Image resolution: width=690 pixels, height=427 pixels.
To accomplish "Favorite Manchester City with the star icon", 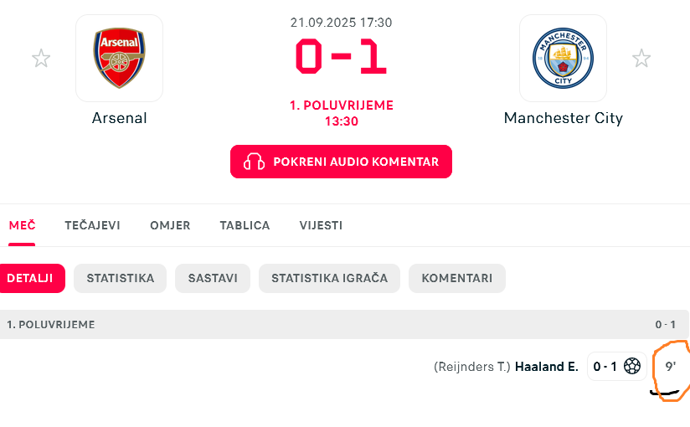I will (x=641, y=58).
